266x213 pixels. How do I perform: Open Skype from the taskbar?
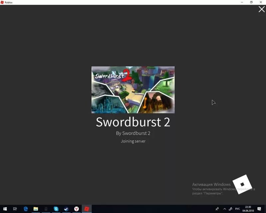pos(56,209)
